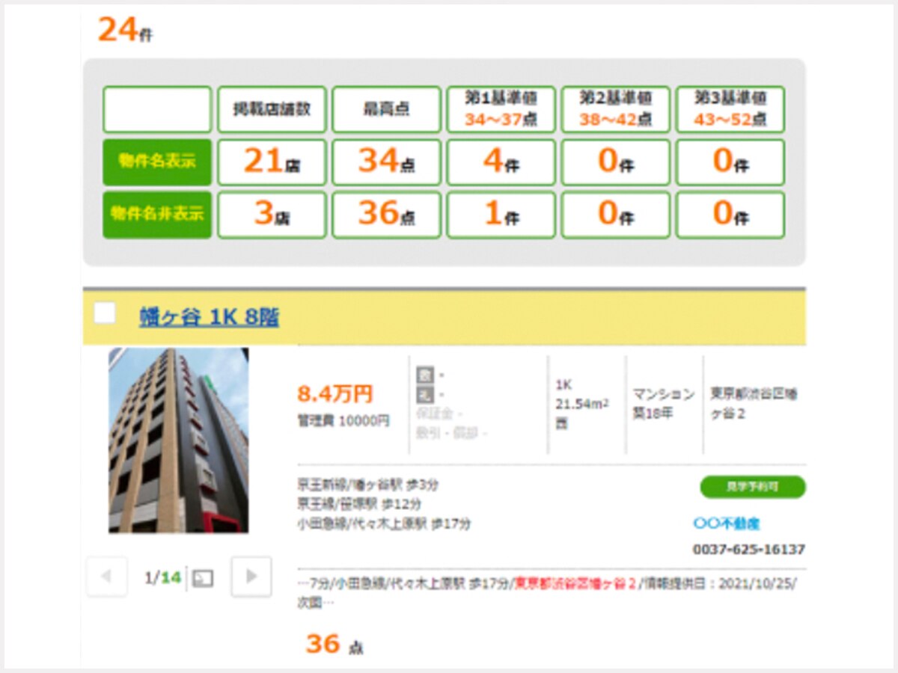Click the 掲載店舗数 column header
Image resolution: width=898 pixels, height=673 pixels.
tap(272, 109)
